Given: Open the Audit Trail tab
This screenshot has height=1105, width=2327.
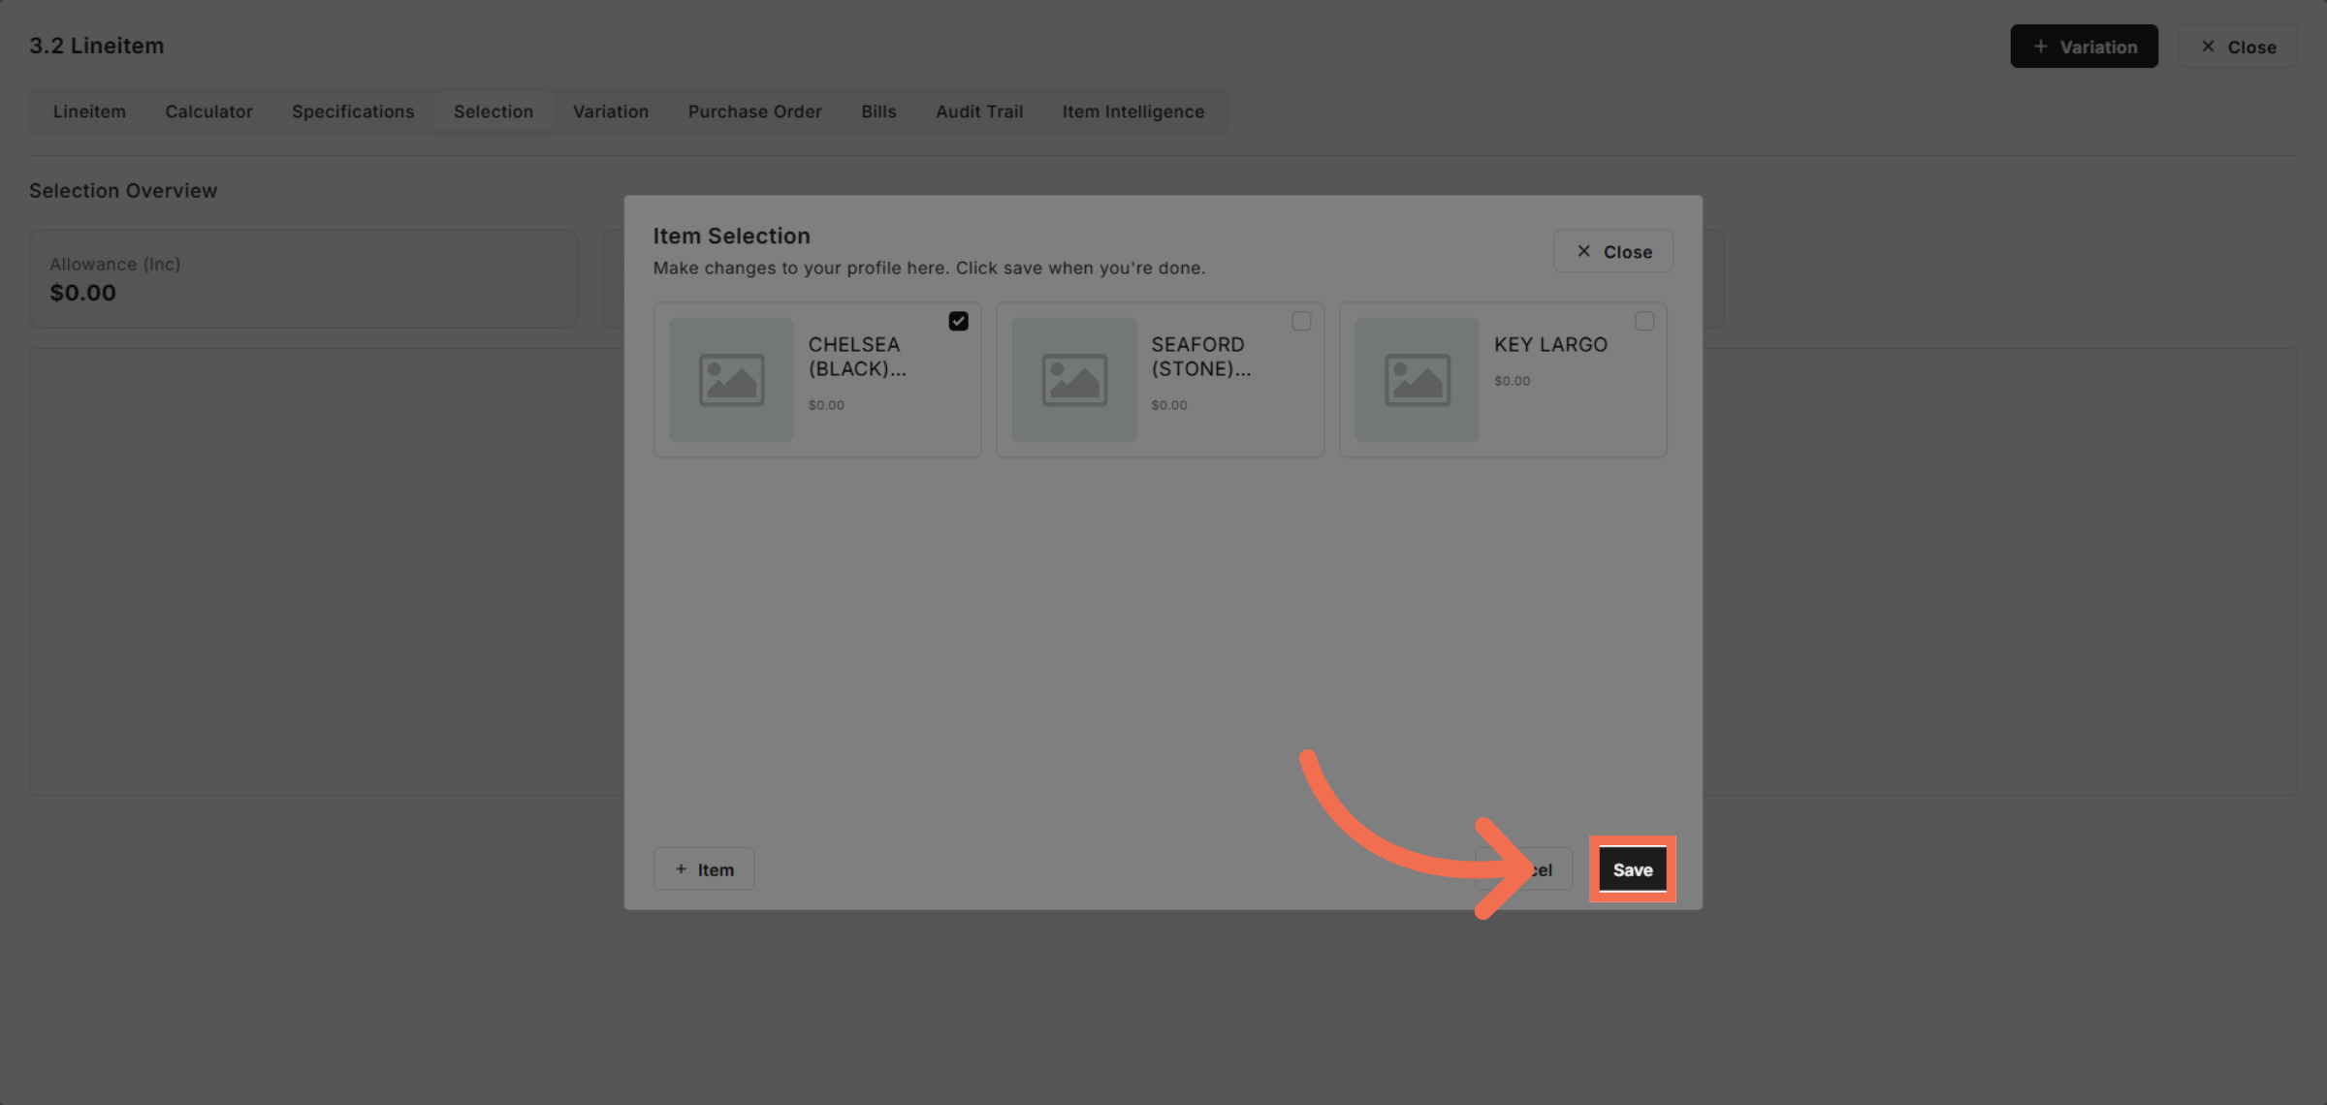Looking at the screenshot, I should 979,111.
